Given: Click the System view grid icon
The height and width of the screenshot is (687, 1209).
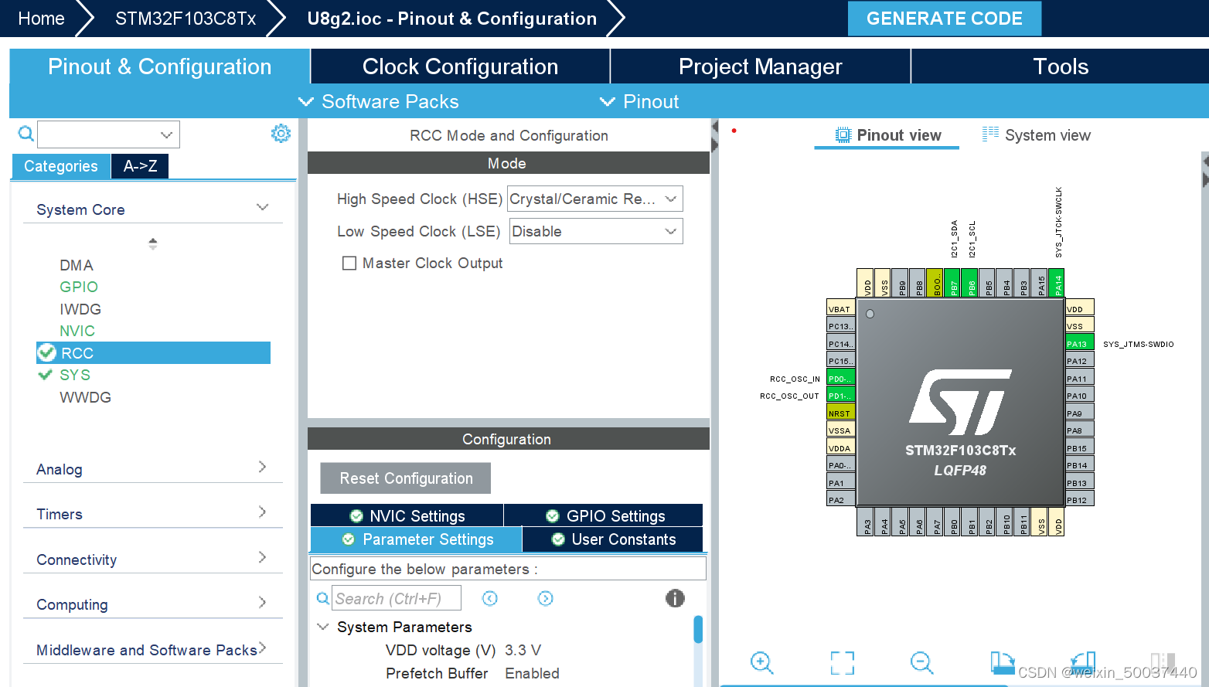Looking at the screenshot, I should pyautogui.click(x=990, y=134).
